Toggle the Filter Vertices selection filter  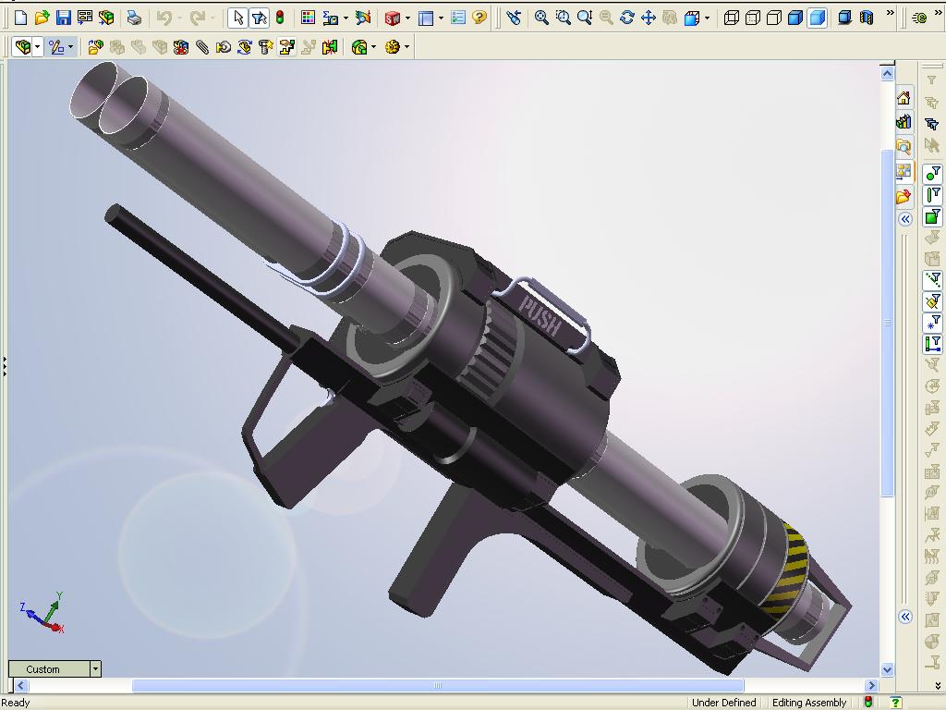933,173
